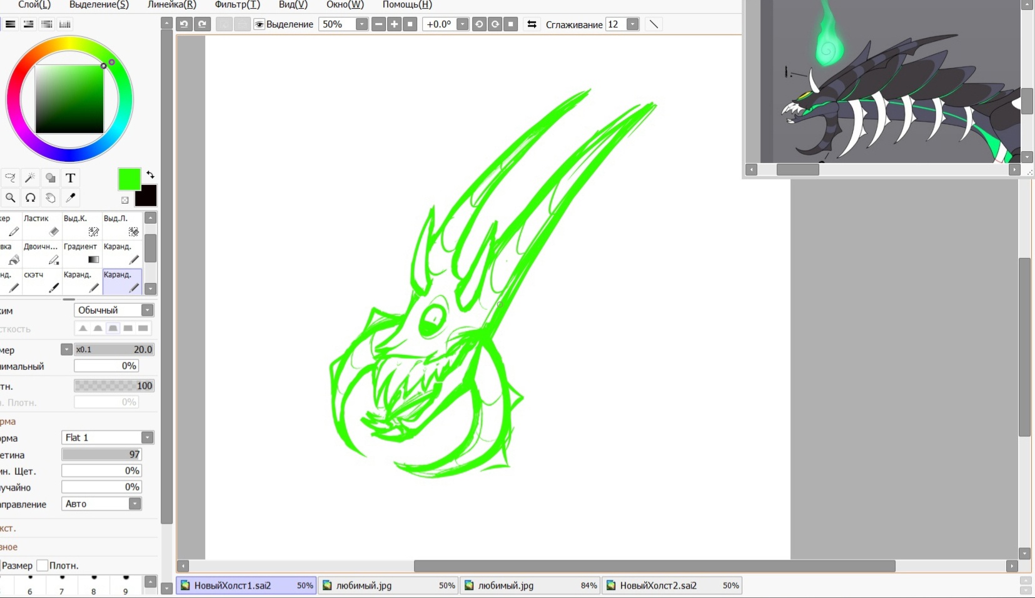Select the скэтч brush
Screen dimensions: 1035x598
[x=41, y=282]
